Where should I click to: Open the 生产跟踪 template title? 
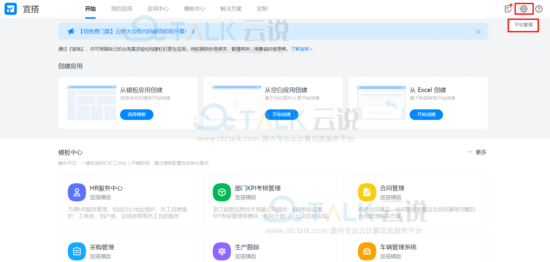coord(247,247)
